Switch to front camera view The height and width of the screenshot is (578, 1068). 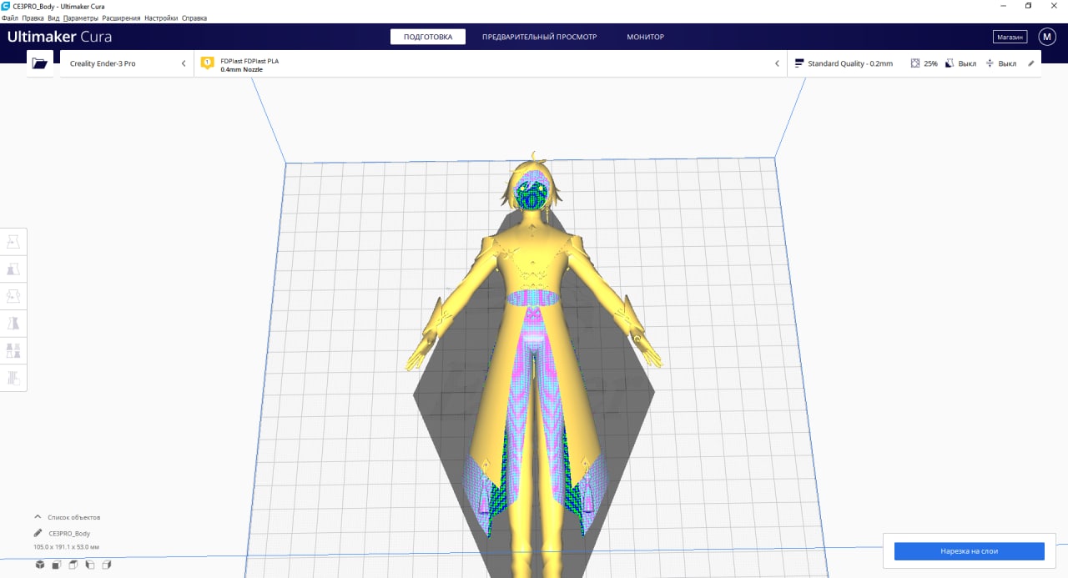pyautogui.click(x=56, y=565)
